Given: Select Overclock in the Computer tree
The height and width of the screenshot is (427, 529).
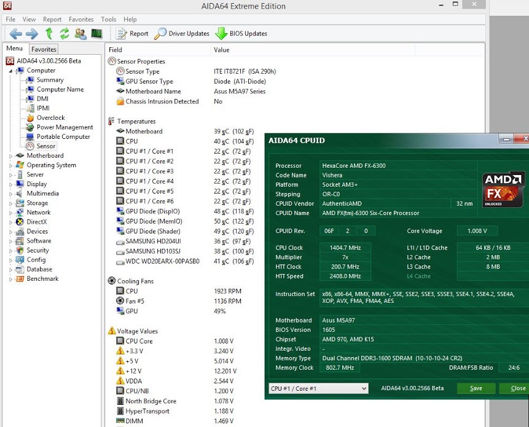Looking at the screenshot, I should 50,118.
